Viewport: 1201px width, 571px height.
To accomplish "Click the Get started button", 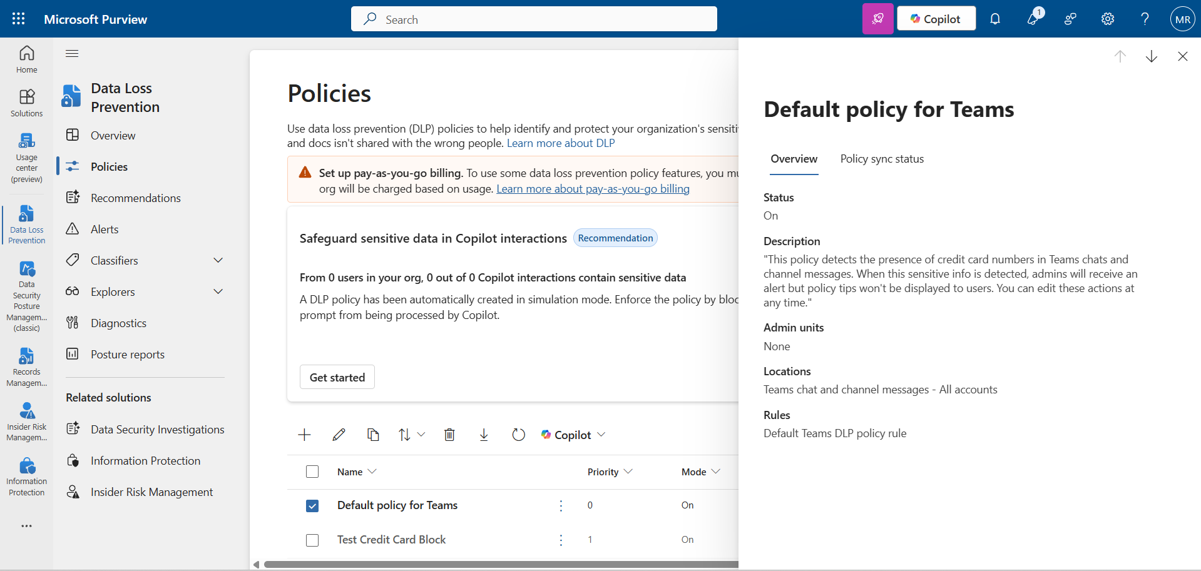I will pos(337,376).
